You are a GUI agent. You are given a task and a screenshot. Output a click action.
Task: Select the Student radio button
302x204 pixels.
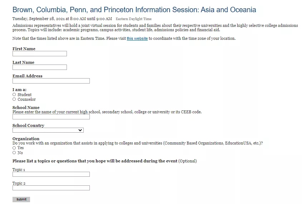coord(14,95)
